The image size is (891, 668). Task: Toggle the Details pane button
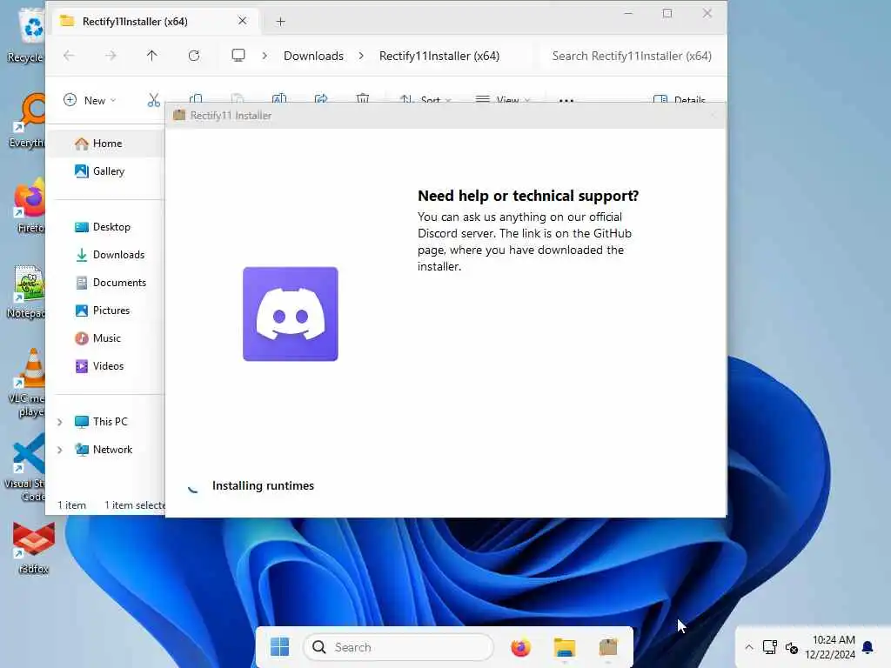[680, 100]
